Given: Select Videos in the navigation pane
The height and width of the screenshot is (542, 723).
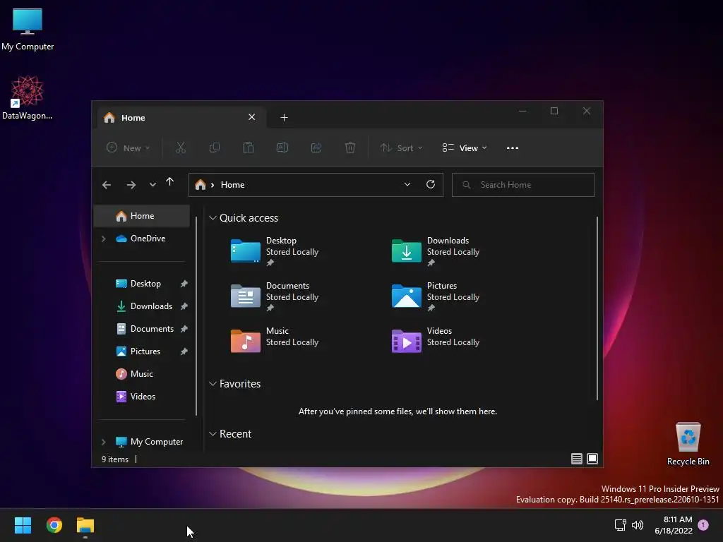Looking at the screenshot, I should click(x=141, y=397).
